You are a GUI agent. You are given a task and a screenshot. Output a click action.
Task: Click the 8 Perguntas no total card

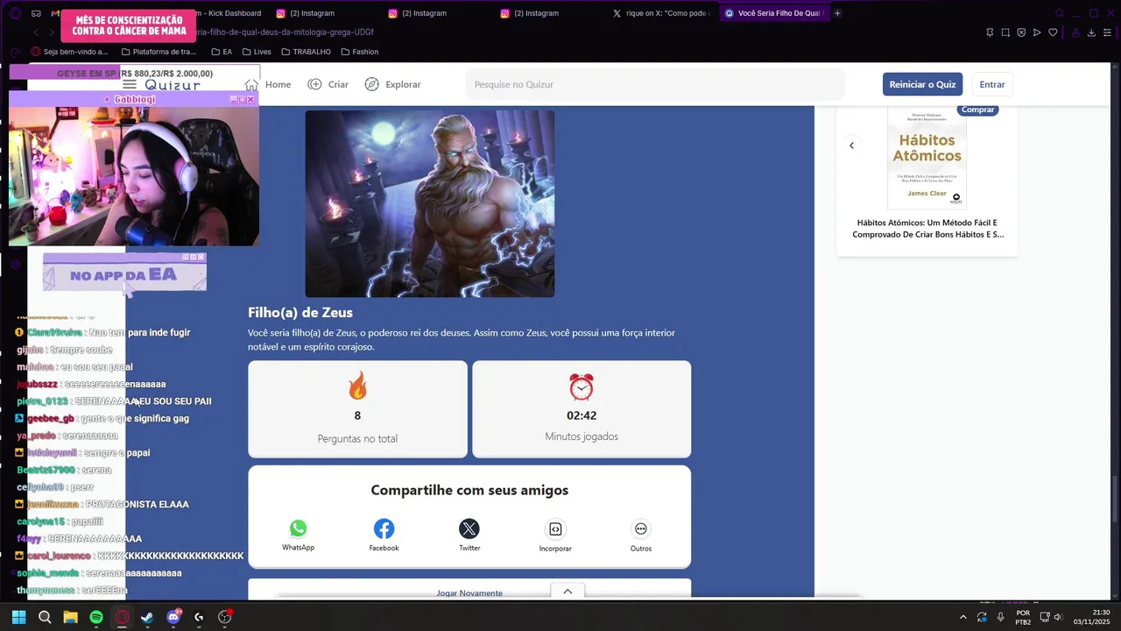click(357, 409)
